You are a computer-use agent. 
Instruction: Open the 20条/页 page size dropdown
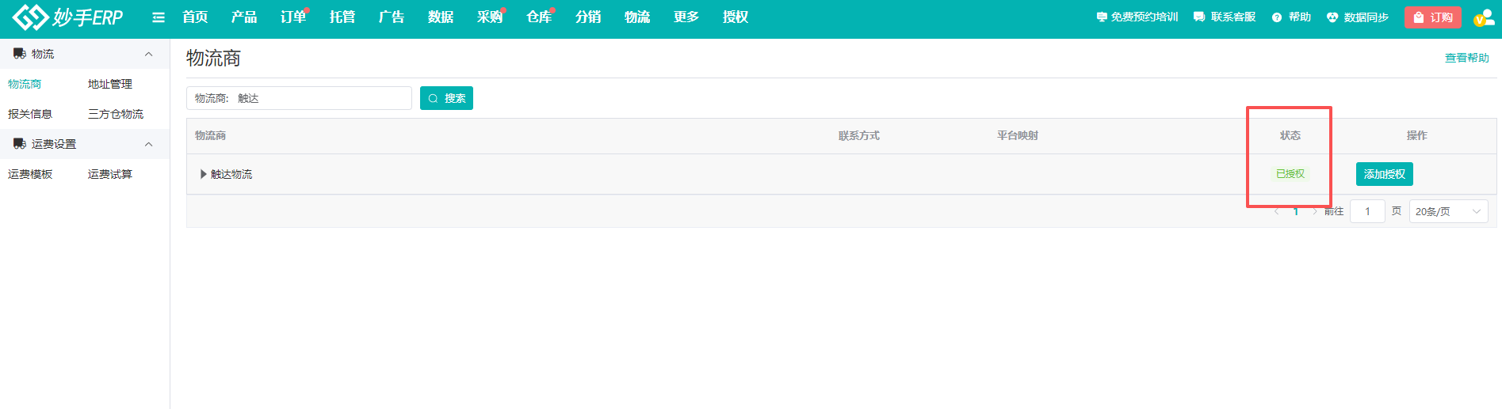tap(1448, 211)
